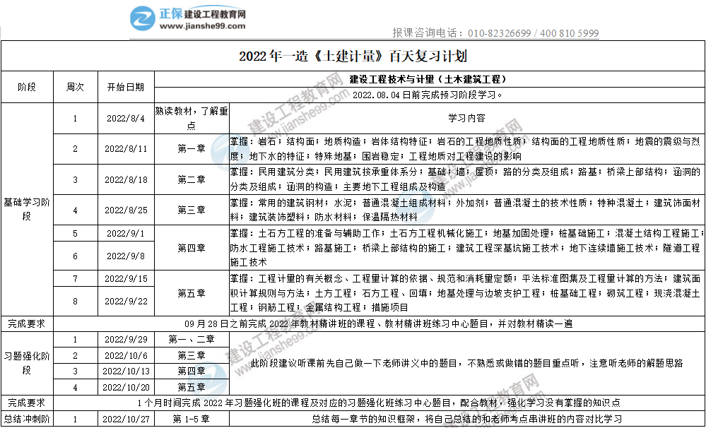
Task: Select the 第1-5章 cell in 总结冲刺阶段
Action: [x=188, y=419]
